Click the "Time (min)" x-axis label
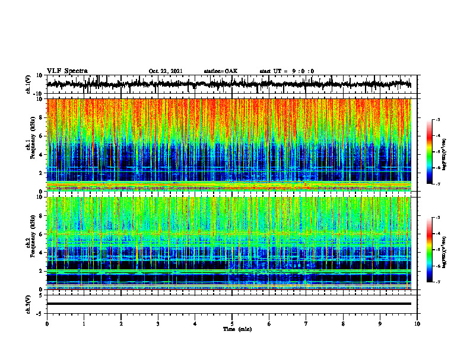 237,329
